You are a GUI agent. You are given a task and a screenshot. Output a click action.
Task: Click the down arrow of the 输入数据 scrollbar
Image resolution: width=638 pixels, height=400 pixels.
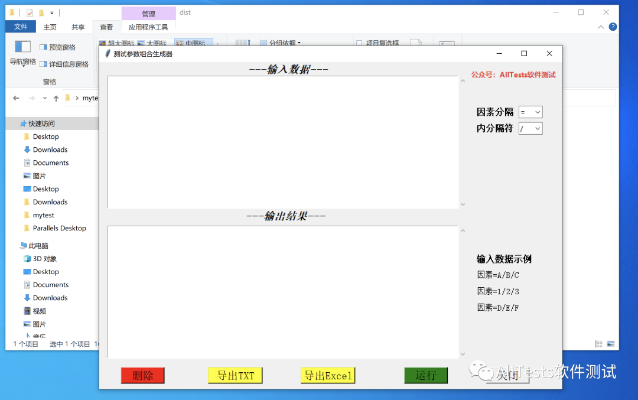[x=463, y=204]
